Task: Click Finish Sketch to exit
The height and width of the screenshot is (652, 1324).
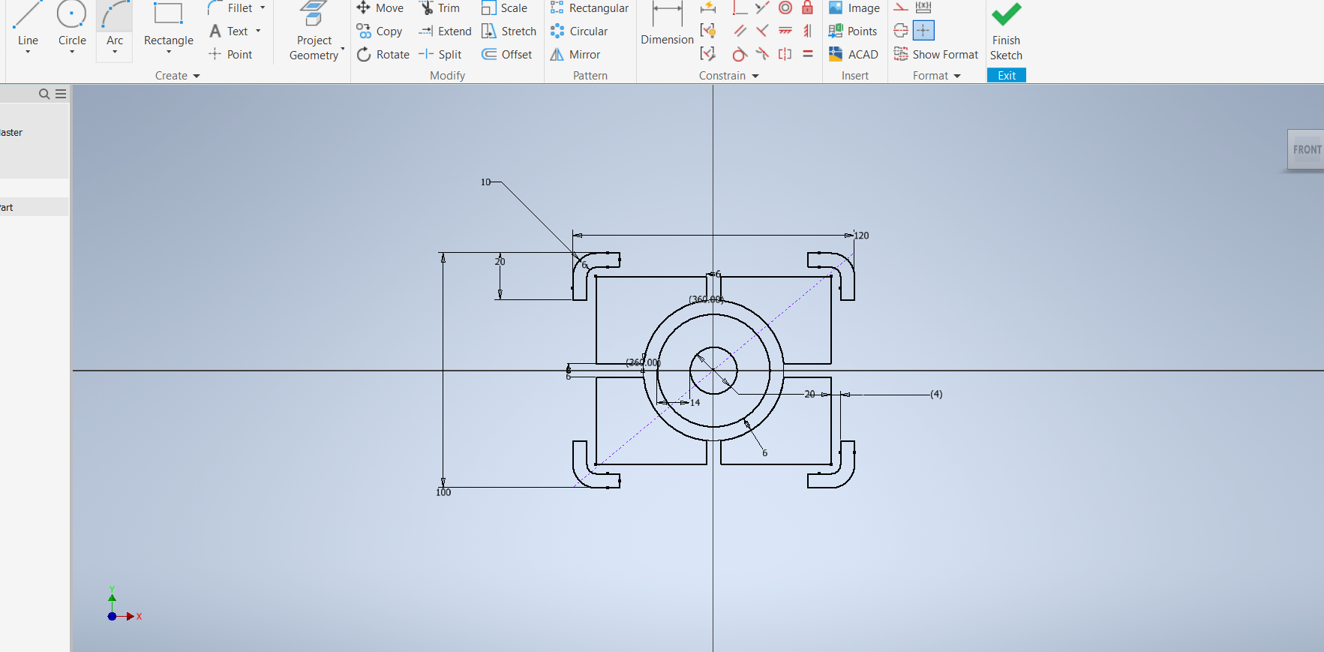Action: (x=1006, y=34)
